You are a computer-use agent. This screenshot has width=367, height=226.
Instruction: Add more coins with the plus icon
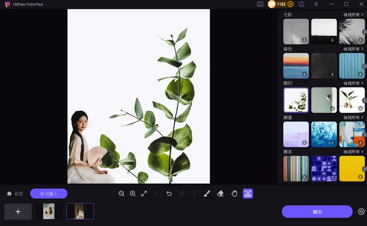pyautogui.click(x=291, y=4)
